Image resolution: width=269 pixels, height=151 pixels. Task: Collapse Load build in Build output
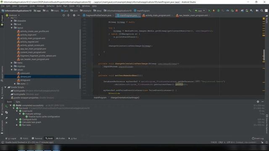coord(17,111)
